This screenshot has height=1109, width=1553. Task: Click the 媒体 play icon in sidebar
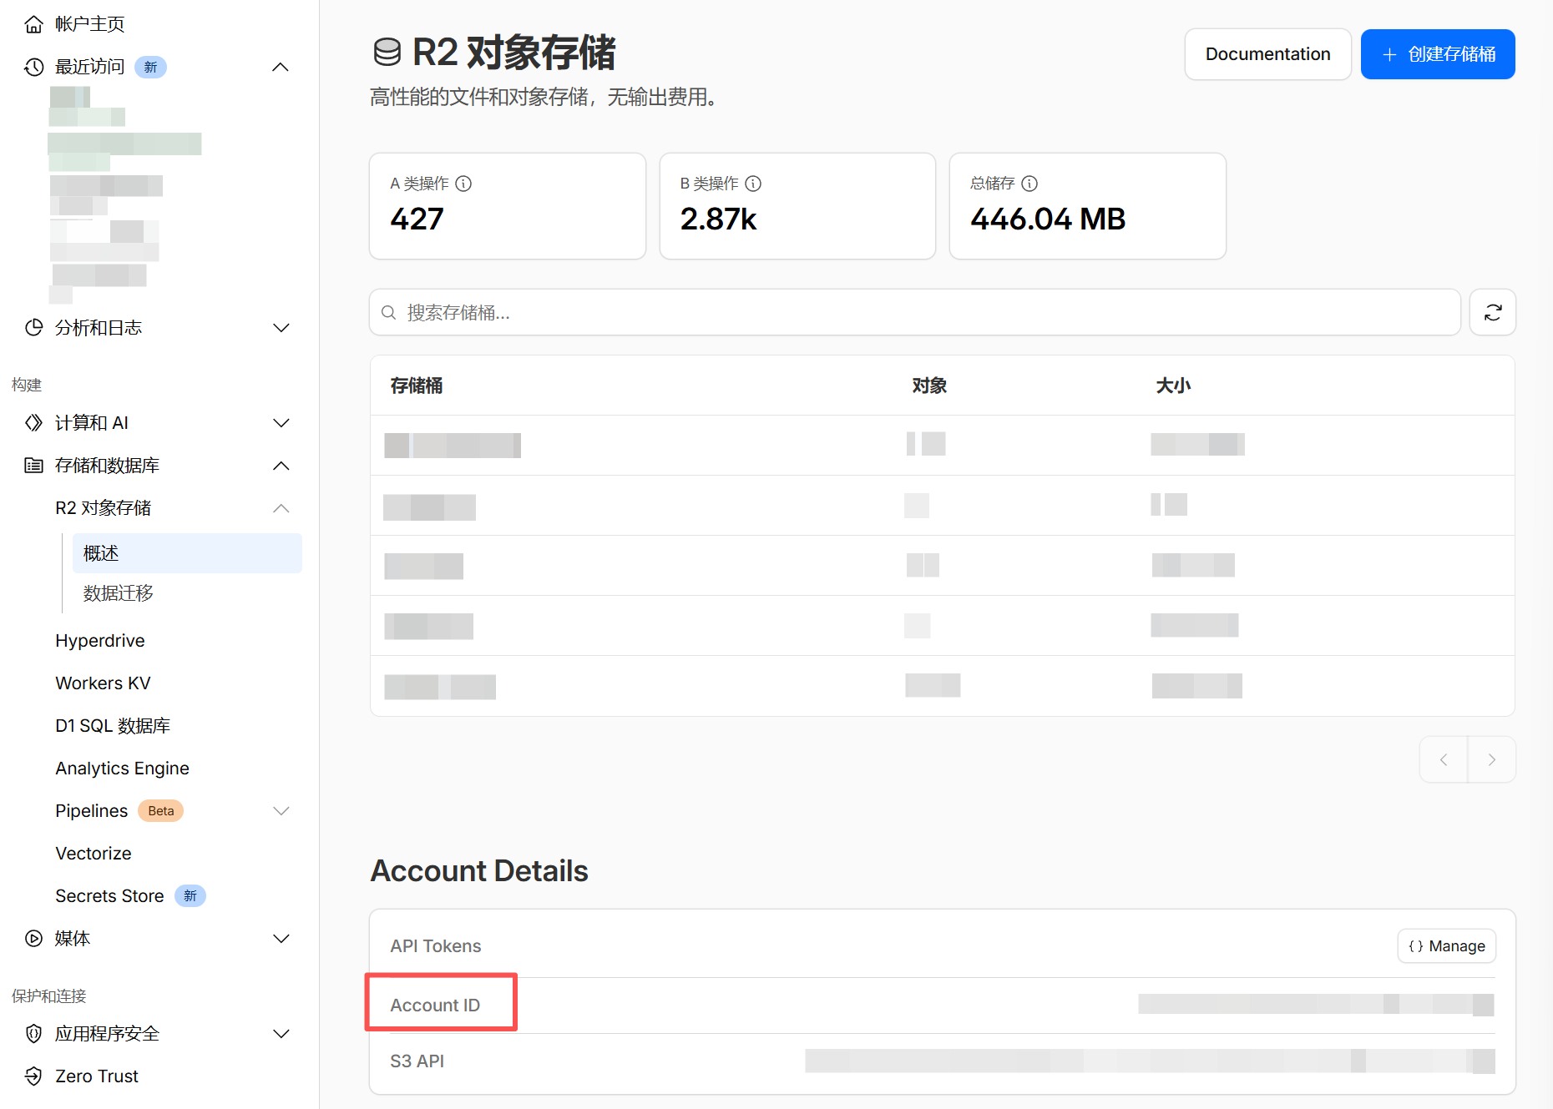[x=33, y=938]
